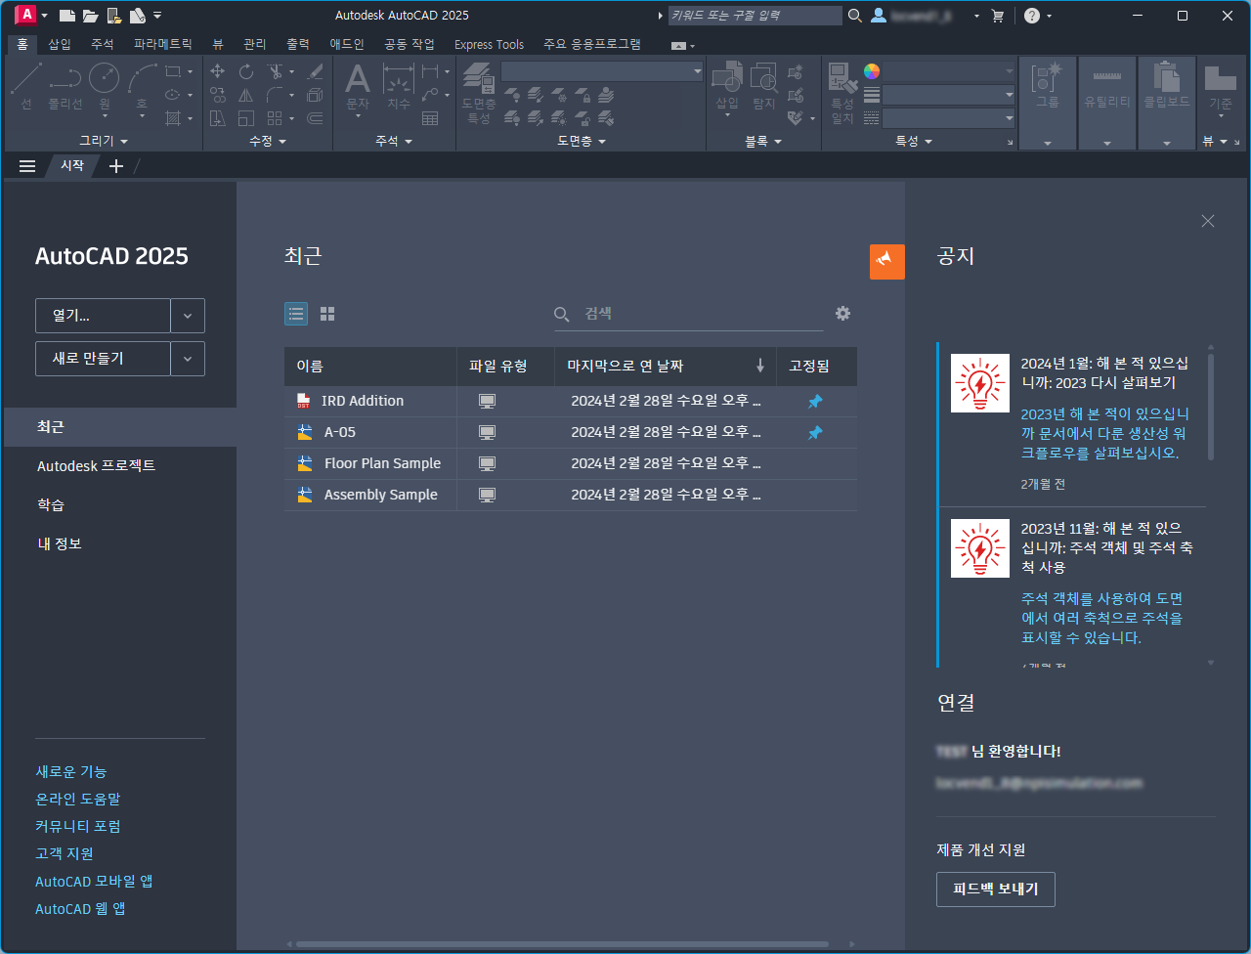Screen dimensions: 1251x954
Task: Click the 피드백 보내기 (Send Feedback) button
Action: coord(995,889)
